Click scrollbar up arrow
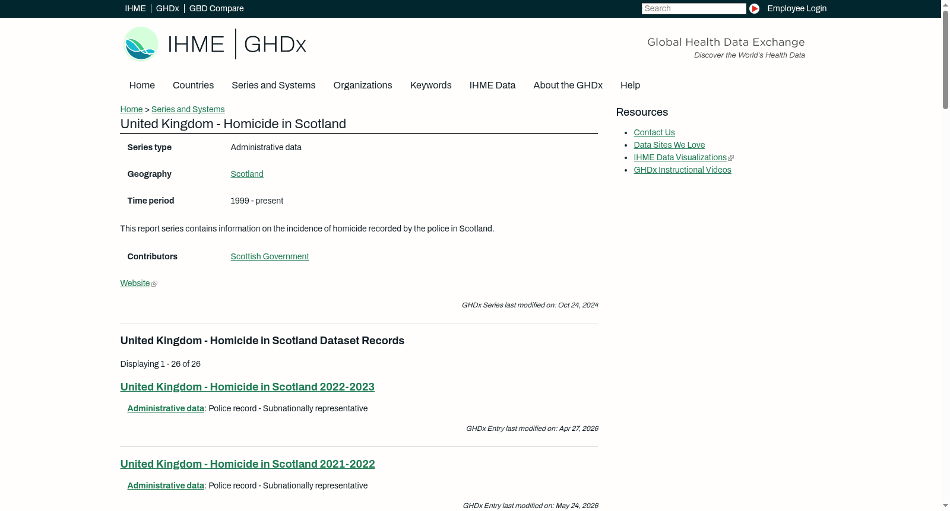 coord(945,5)
